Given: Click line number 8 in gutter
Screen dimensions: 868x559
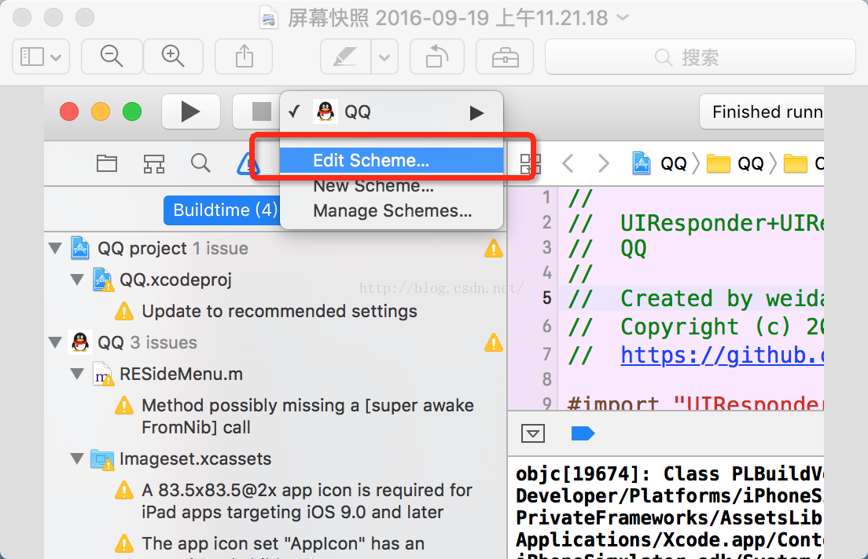Looking at the screenshot, I should tap(547, 378).
